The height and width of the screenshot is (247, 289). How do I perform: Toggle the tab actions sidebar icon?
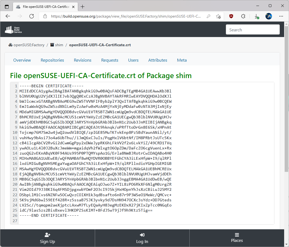coord(7,7)
